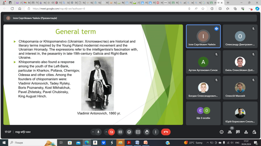Open the chat with everyone panel
Screen dimensions: 261x146
coord(238,132)
